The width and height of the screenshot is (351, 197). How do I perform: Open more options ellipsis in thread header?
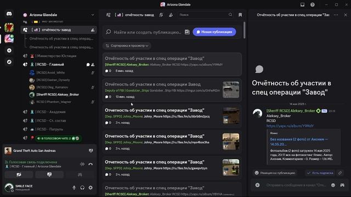[336, 15]
